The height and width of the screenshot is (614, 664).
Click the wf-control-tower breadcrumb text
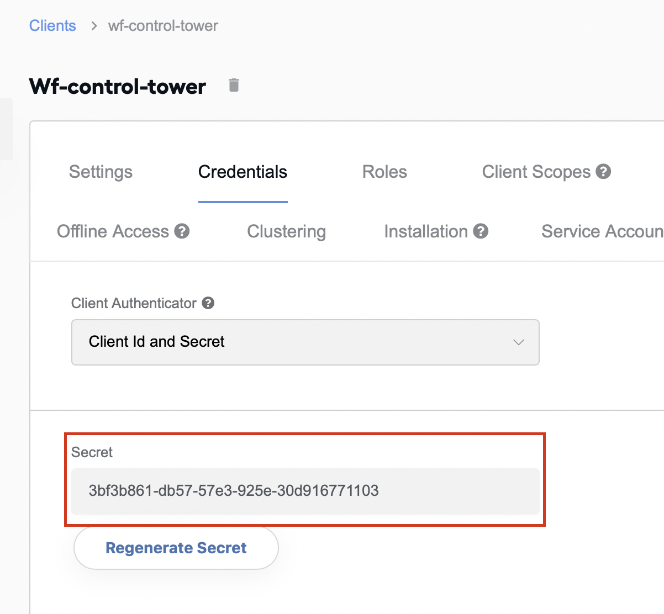(163, 26)
